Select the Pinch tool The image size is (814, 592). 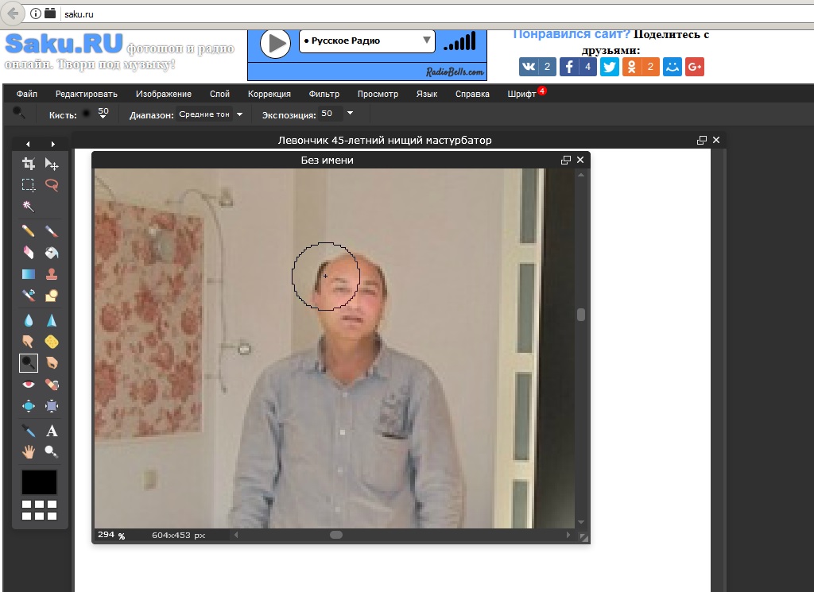[52, 406]
